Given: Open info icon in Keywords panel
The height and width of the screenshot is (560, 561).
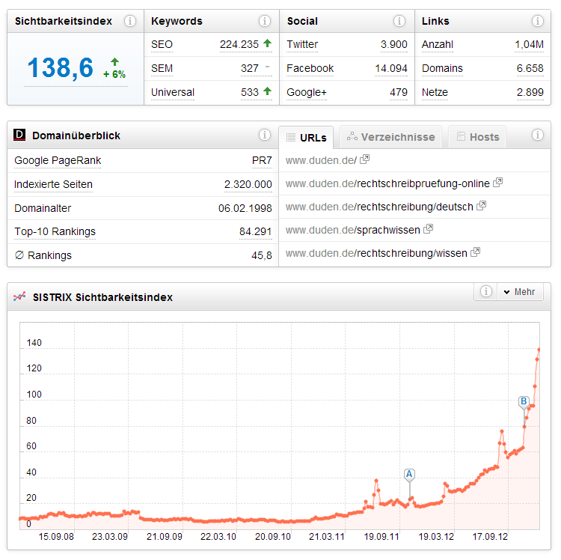Looking at the screenshot, I should coord(265,21).
